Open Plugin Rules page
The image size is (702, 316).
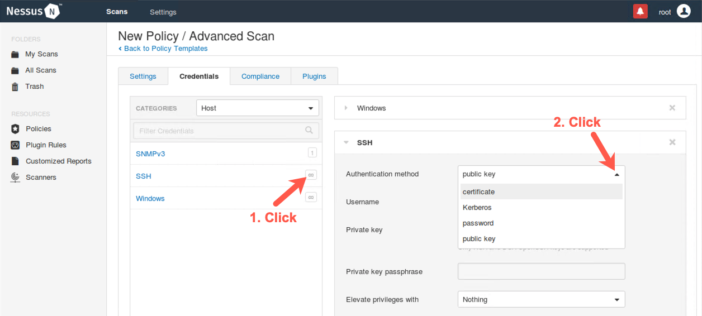click(x=46, y=145)
